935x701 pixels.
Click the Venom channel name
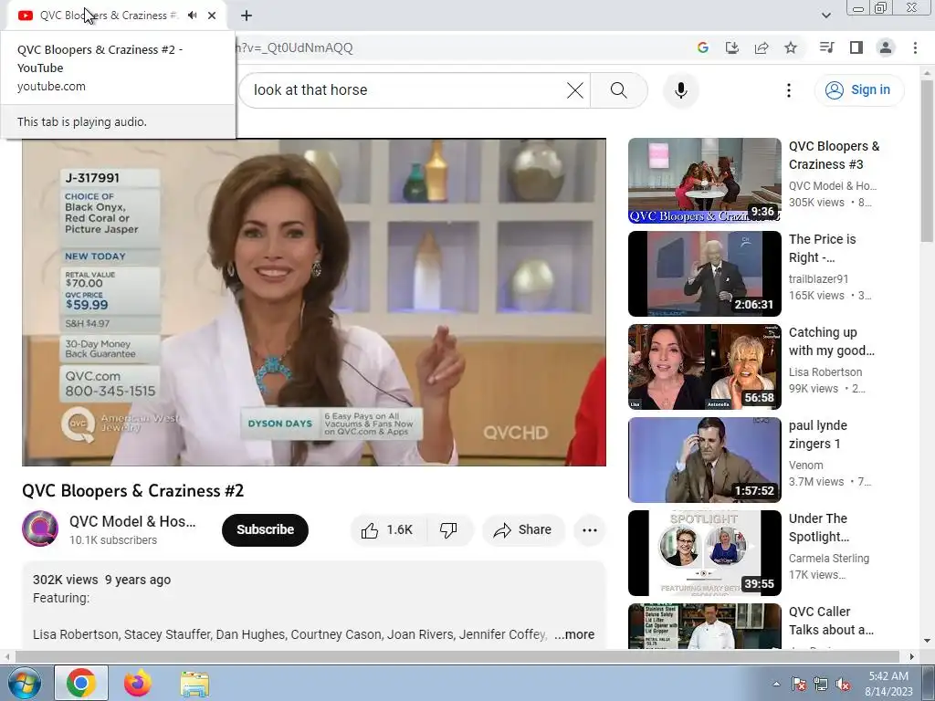pyautogui.click(x=806, y=465)
